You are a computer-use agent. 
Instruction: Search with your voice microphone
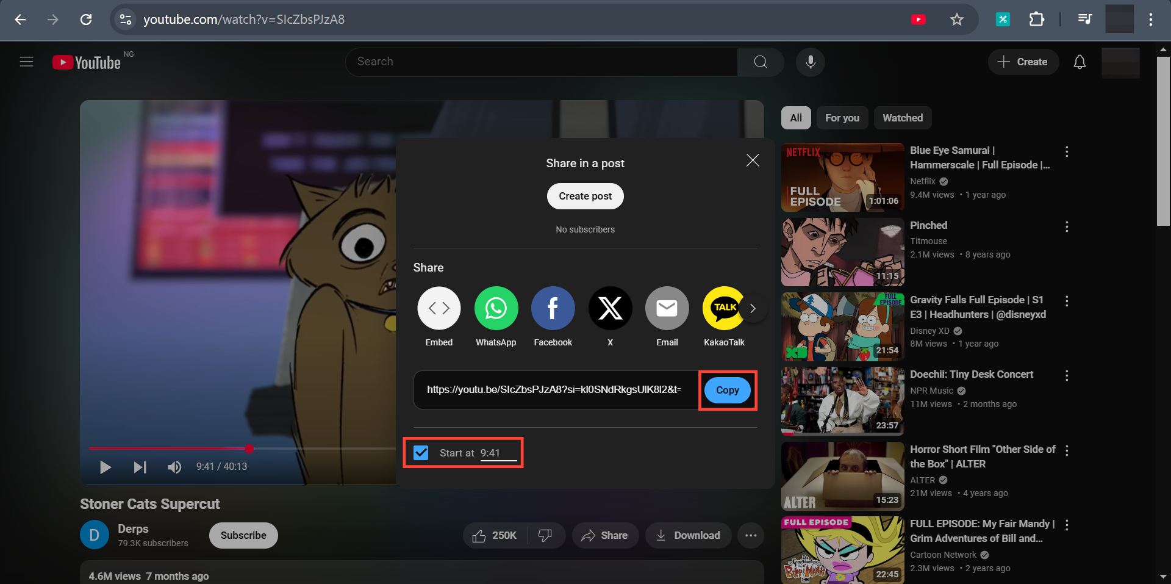(x=811, y=62)
